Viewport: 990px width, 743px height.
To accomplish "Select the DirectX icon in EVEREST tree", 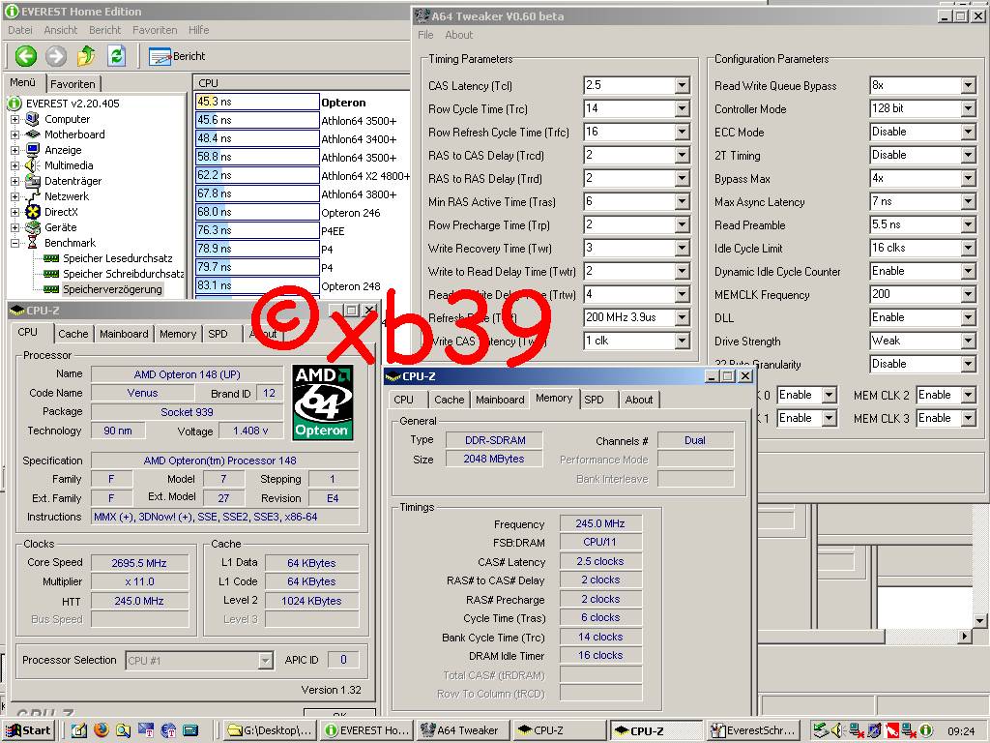I will pyautogui.click(x=32, y=212).
